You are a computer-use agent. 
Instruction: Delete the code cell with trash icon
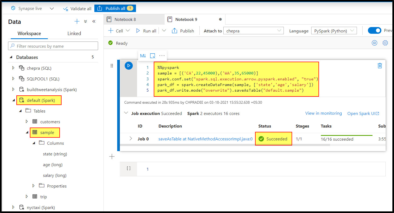coord(380,66)
